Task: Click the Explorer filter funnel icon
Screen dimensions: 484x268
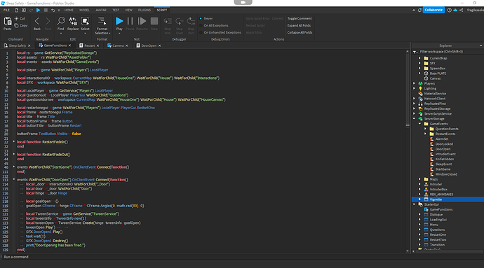Action: point(415,52)
